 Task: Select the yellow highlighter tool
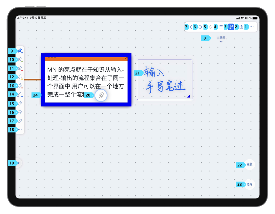[x=20, y=77]
